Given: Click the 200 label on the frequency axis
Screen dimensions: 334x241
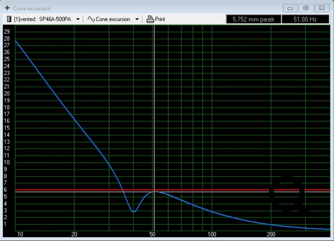Looking at the screenshot, I should pyautogui.click(x=271, y=234).
